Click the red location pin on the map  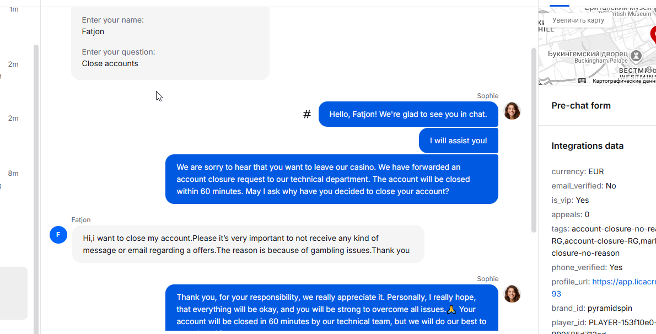653,33
